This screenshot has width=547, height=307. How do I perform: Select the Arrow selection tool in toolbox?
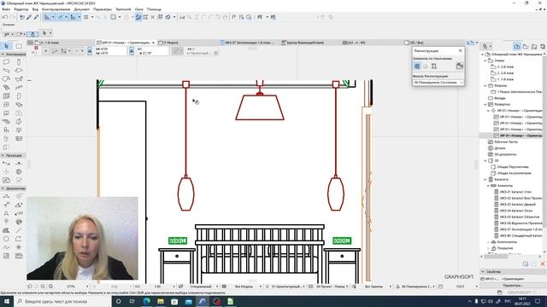tap(6, 46)
